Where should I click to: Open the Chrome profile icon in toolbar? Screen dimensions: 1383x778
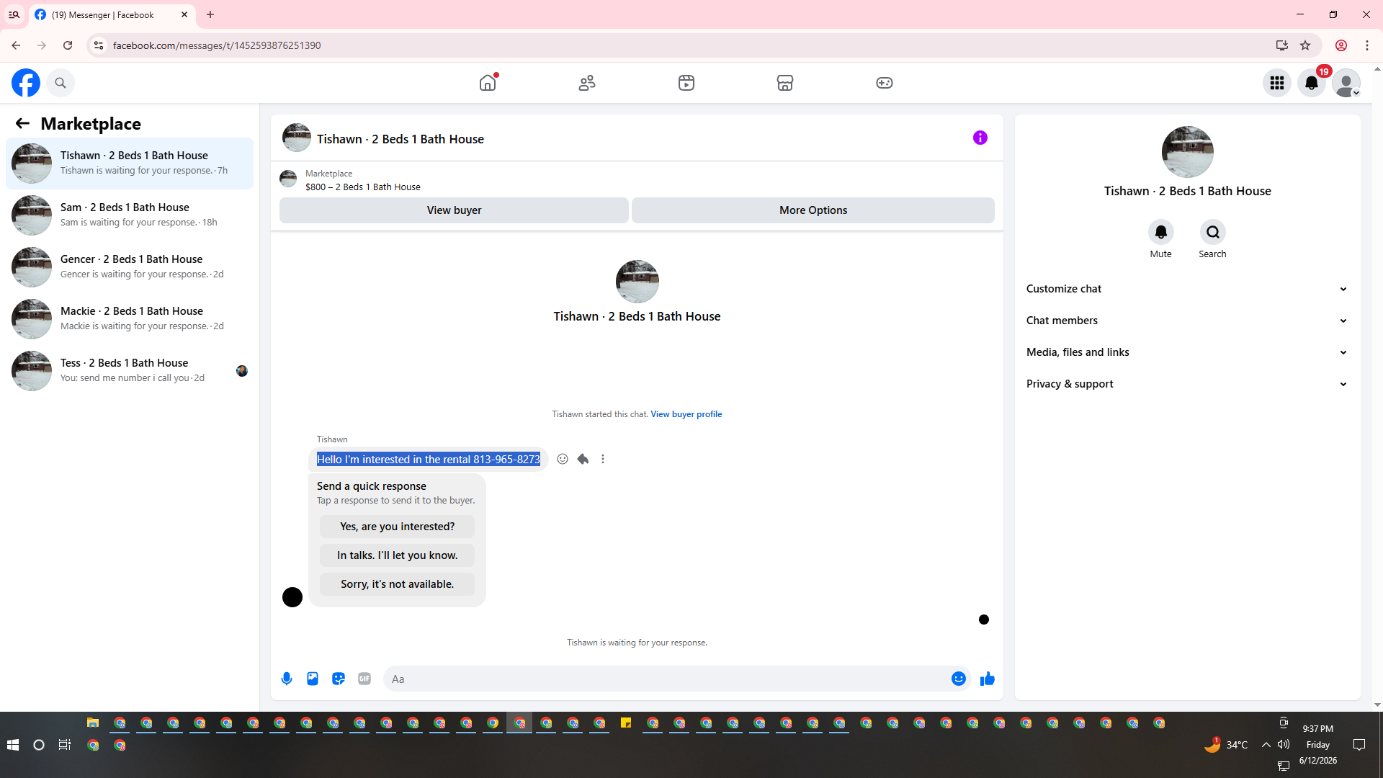(x=1341, y=45)
